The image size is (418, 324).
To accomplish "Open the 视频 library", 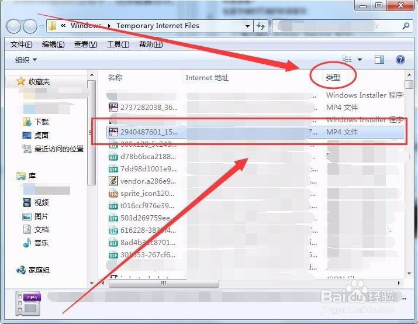I will coord(42,203).
